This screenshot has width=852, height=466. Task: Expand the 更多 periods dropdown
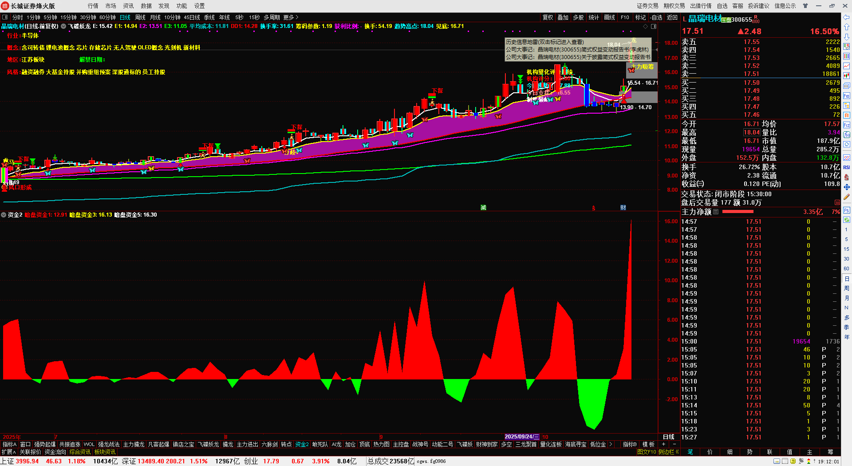[291, 17]
